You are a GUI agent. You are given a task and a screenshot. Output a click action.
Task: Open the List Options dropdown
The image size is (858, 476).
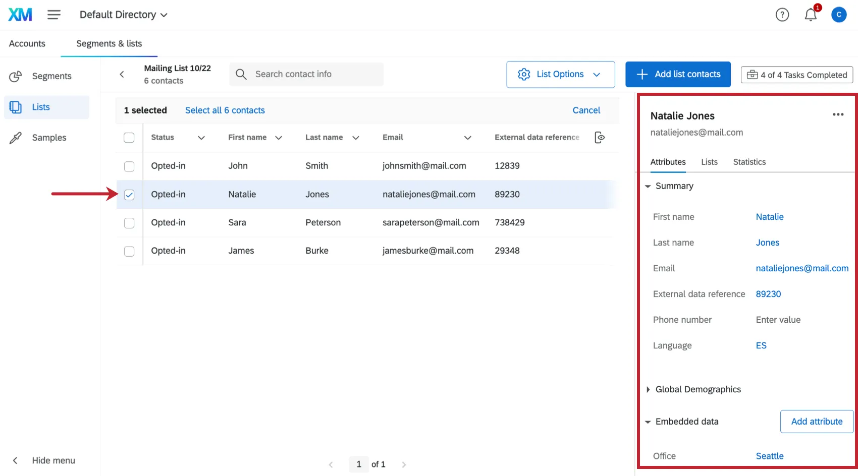560,75
